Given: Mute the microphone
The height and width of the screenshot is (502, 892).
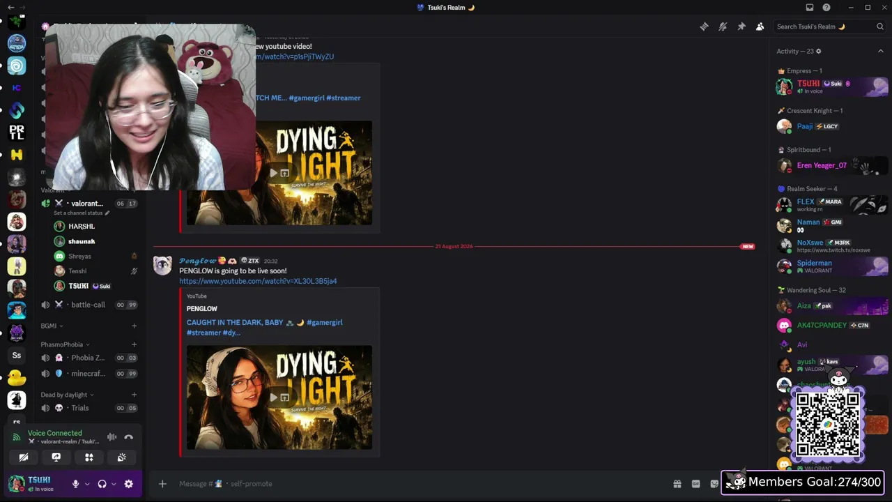Looking at the screenshot, I should (x=76, y=484).
